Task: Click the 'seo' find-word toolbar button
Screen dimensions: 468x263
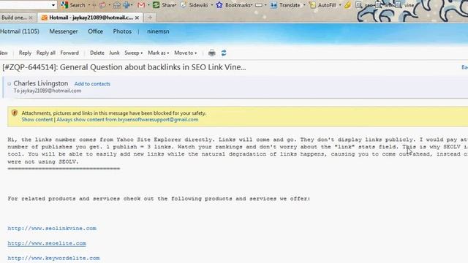Action: [x=365, y=5]
